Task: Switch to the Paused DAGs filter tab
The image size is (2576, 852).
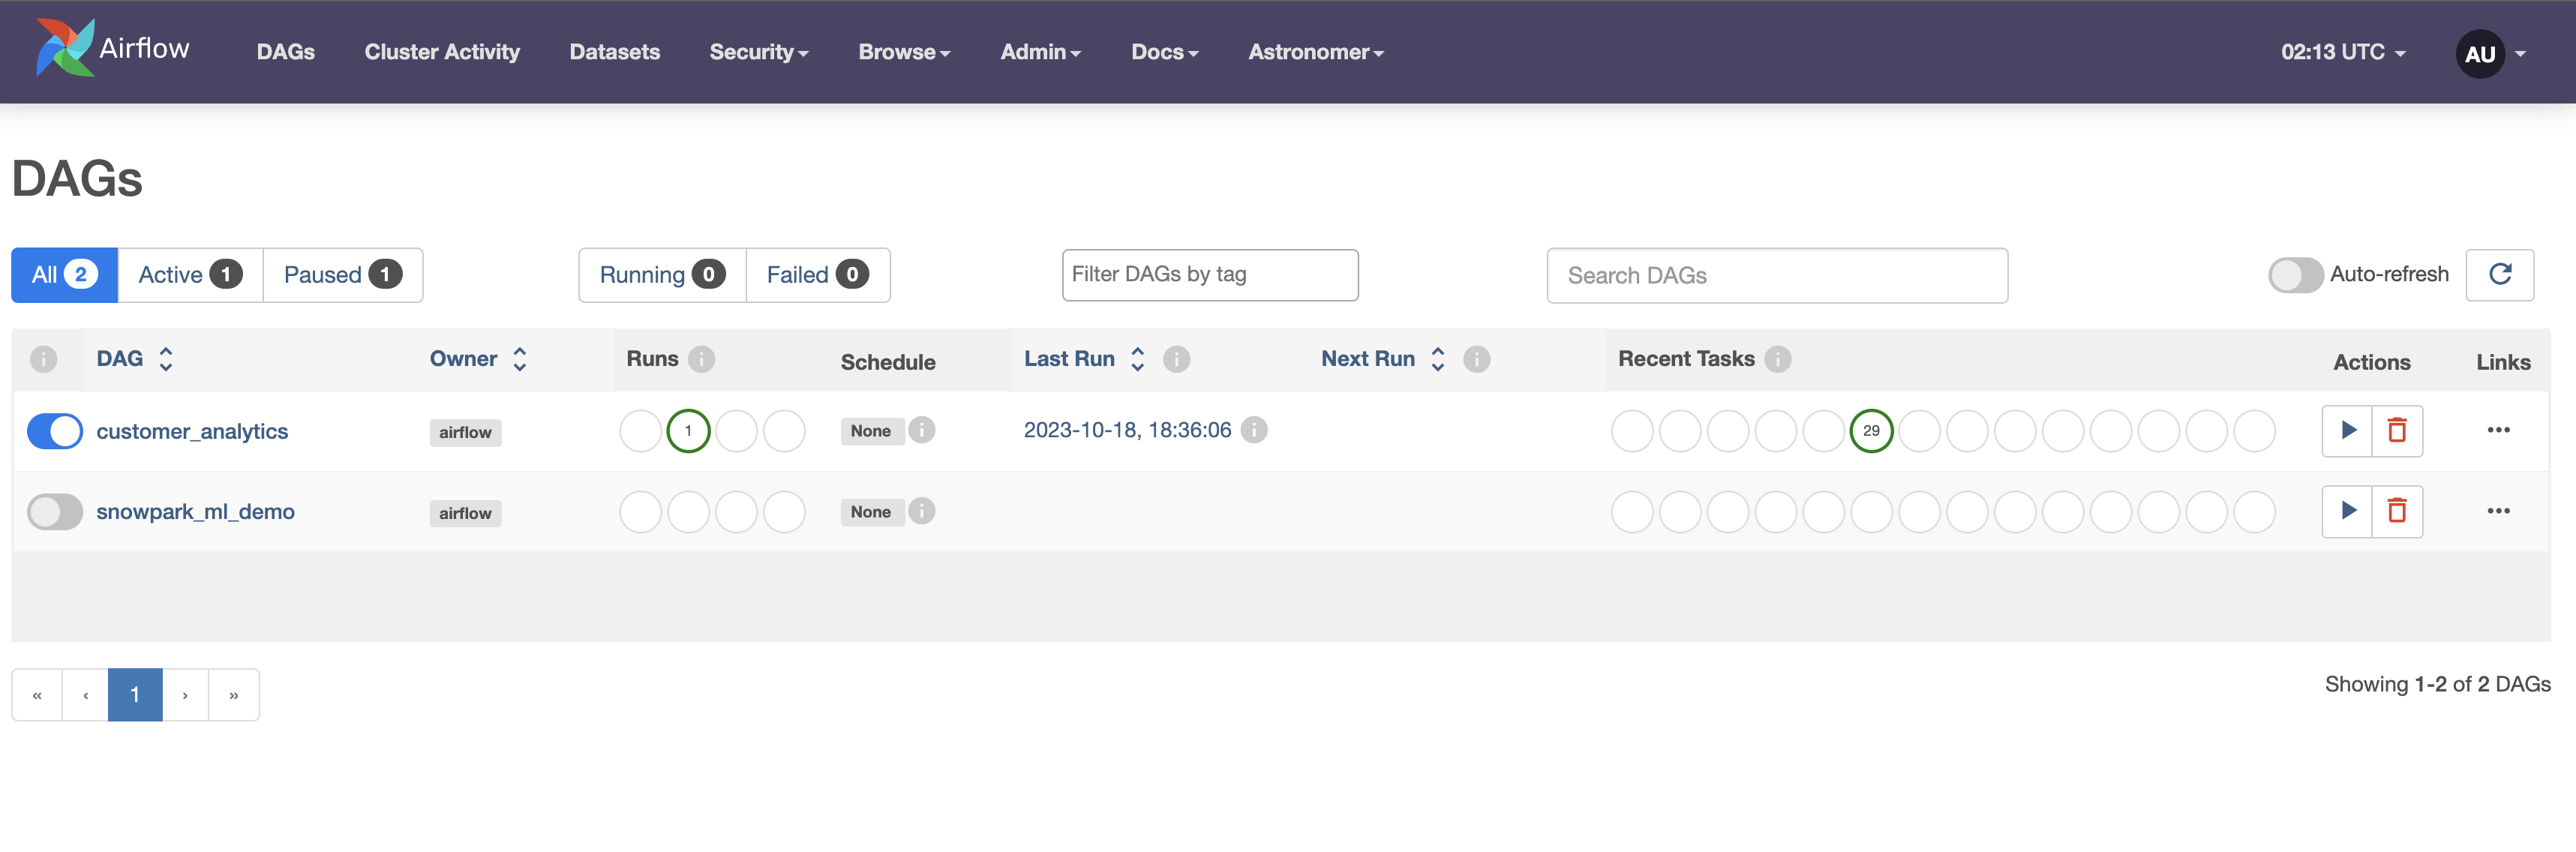Action: [x=342, y=275]
